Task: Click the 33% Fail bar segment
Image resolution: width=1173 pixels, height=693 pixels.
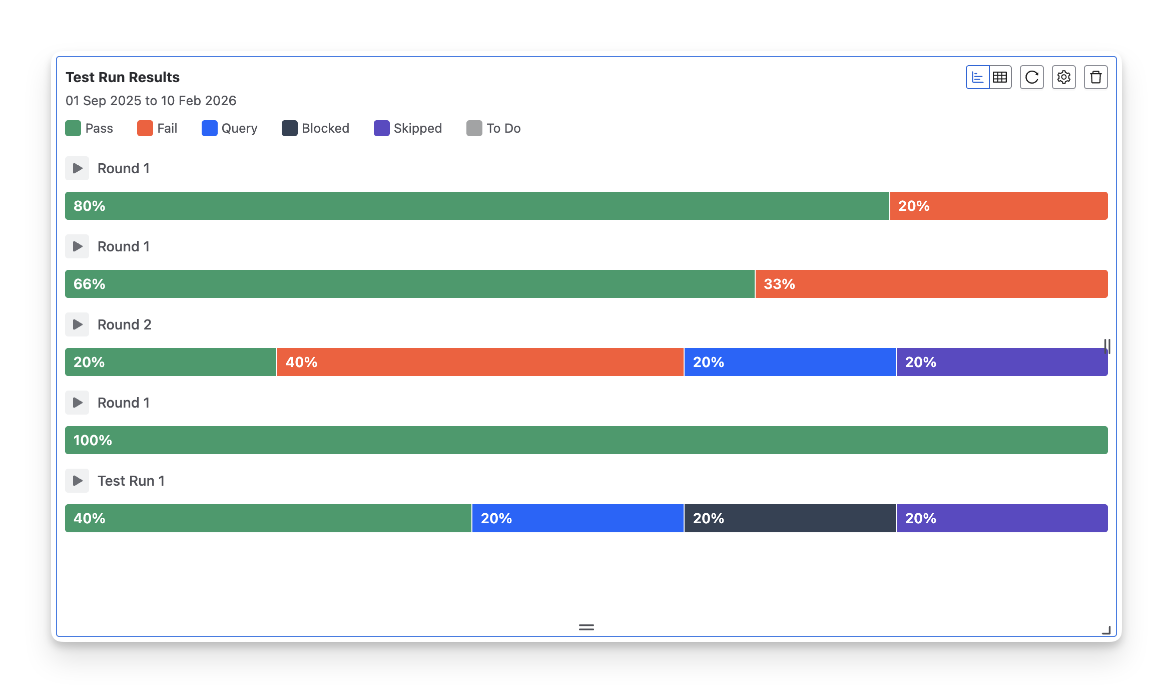Action: click(x=931, y=284)
